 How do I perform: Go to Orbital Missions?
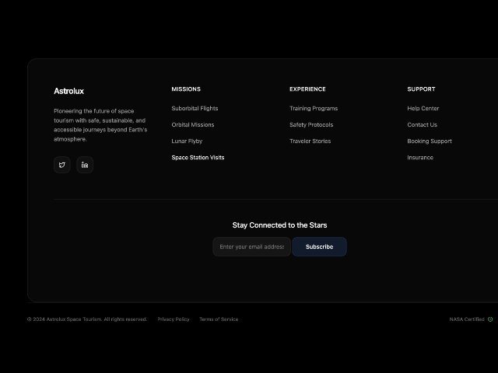pyautogui.click(x=193, y=124)
